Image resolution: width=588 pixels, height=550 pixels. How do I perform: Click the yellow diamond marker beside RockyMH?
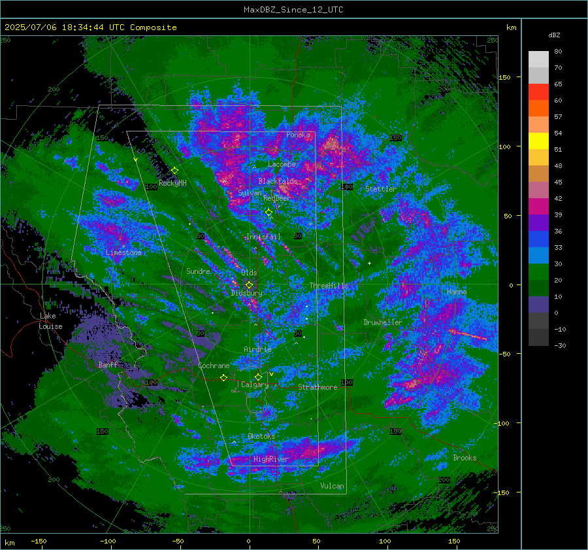coord(174,171)
